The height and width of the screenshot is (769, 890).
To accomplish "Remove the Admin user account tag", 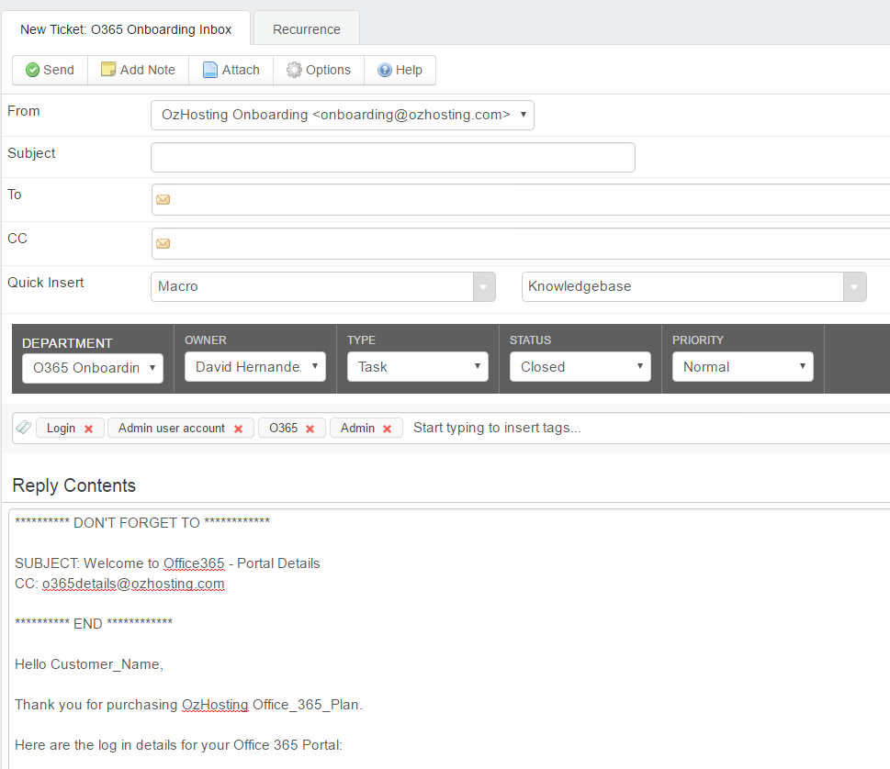I will pyautogui.click(x=239, y=429).
